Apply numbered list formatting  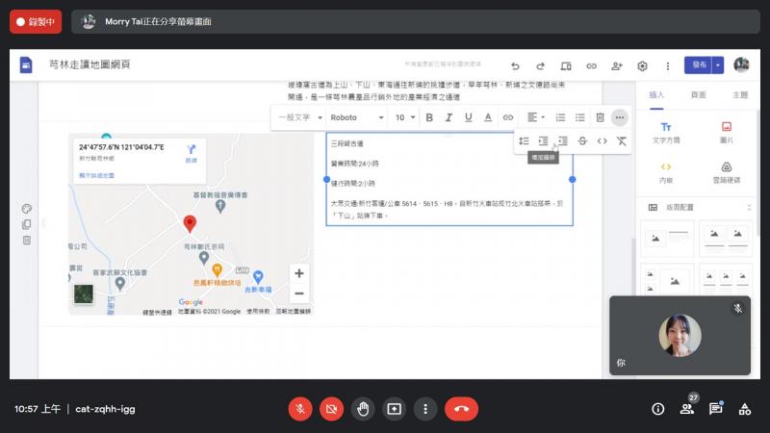[x=560, y=117]
